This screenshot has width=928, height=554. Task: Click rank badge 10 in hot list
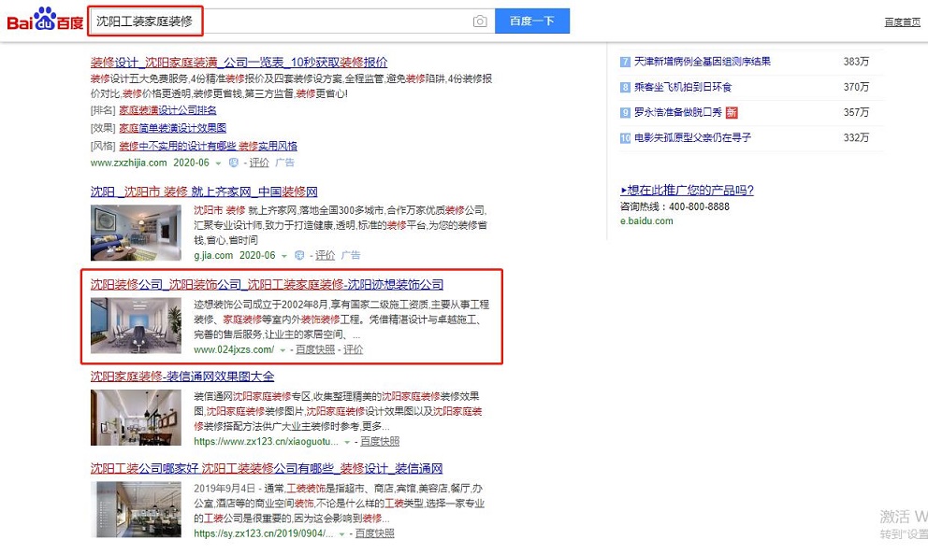pyautogui.click(x=625, y=138)
